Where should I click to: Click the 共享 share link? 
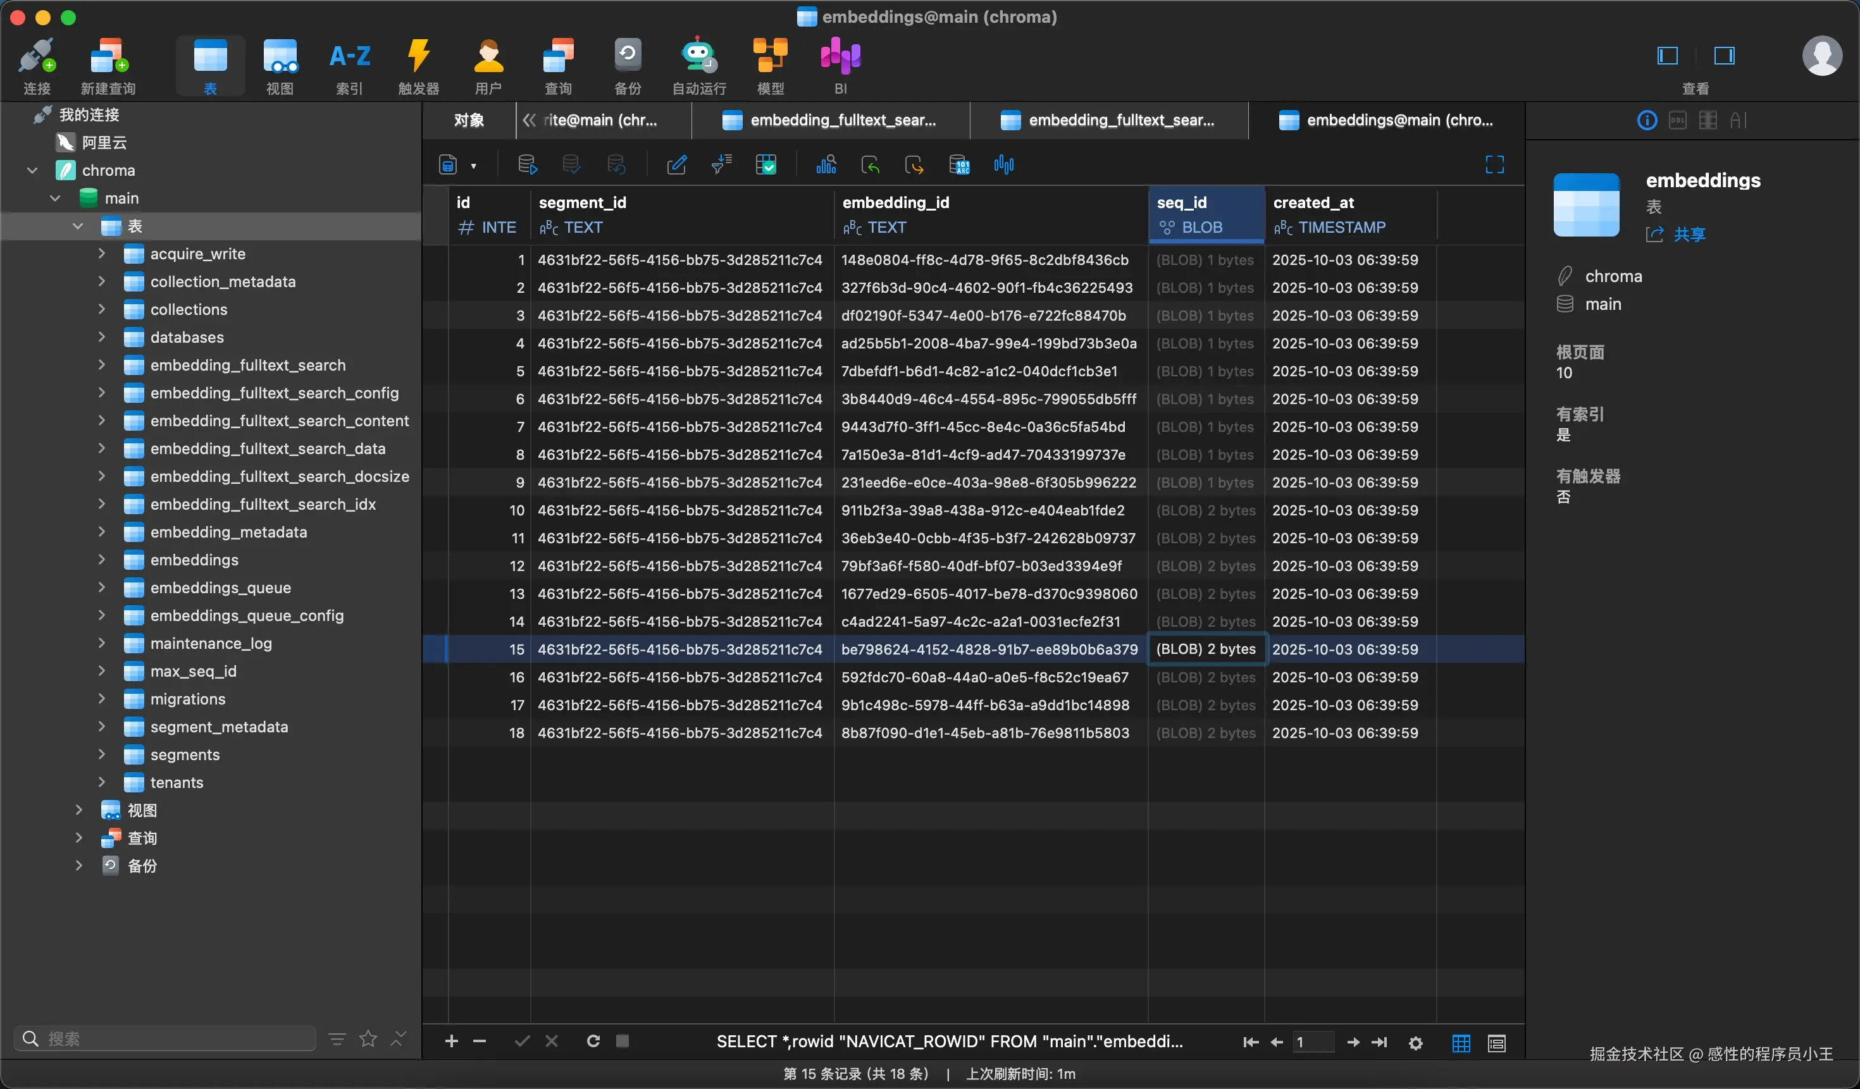(x=1688, y=235)
